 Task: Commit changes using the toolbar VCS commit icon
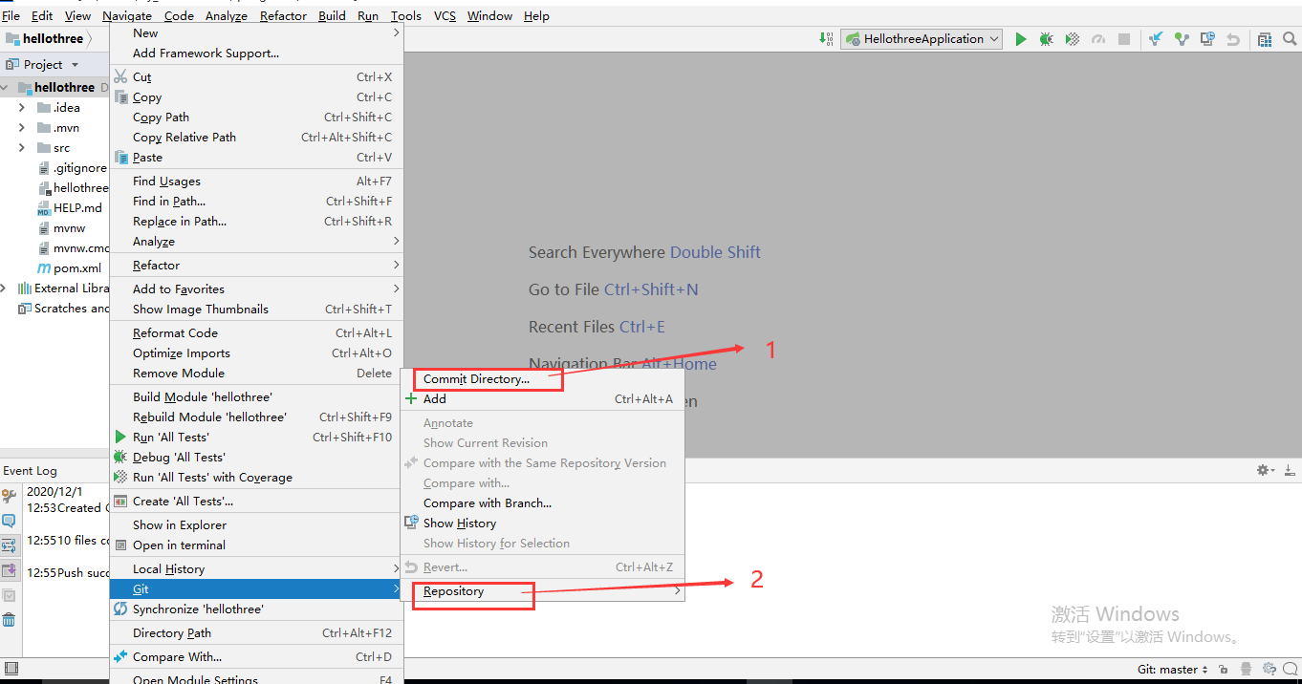pyautogui.click(x=1182, y=38)
